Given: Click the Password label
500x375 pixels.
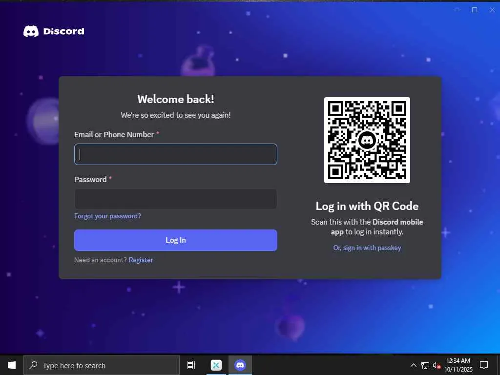Looking at the screenshot, I should (90, 180).
